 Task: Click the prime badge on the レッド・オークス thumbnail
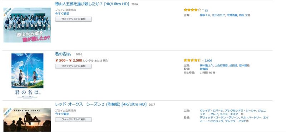[8, 112]
